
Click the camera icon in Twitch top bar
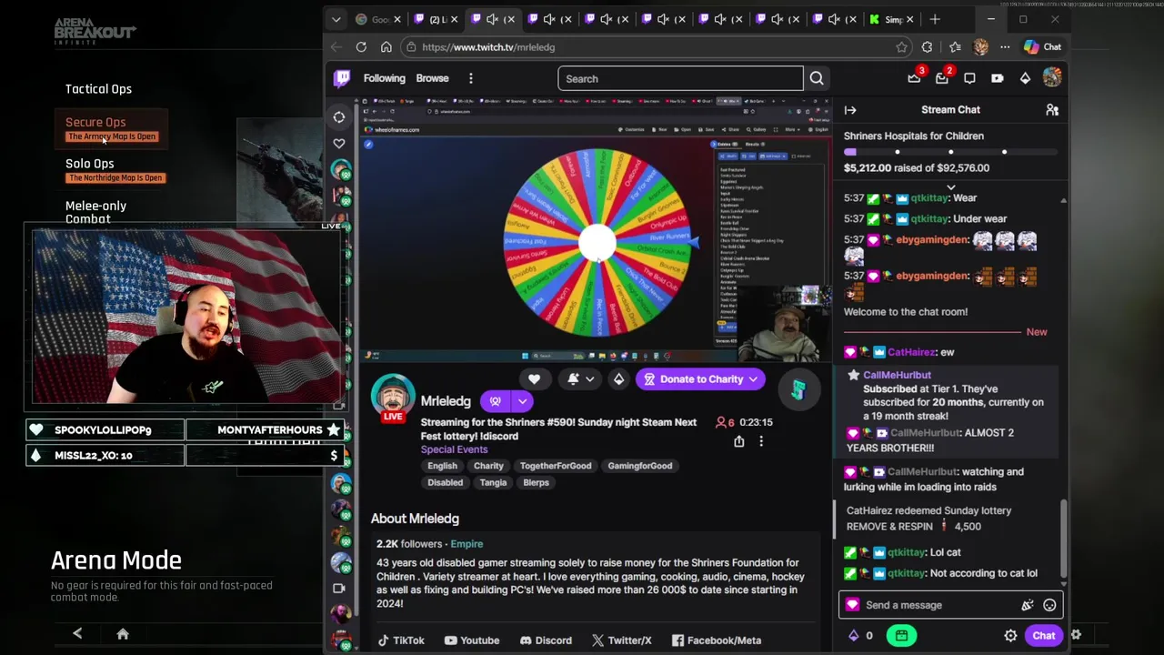tap(998, 78)
